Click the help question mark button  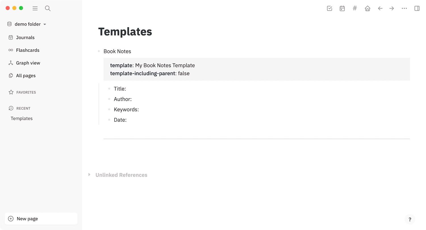click(410, 219)
